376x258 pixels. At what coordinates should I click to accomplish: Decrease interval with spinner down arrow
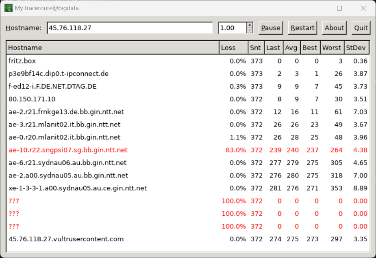250,31
